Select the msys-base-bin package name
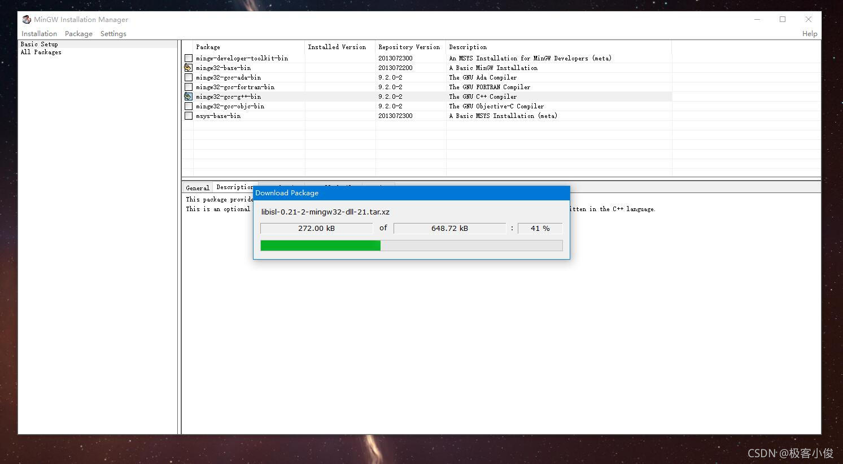843x464 pixels. pyautogui.click(x=218, y=116)
